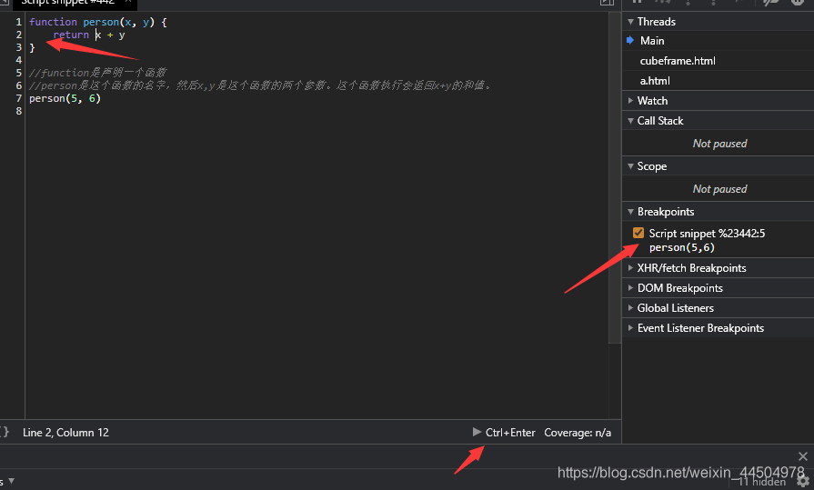The height and width of the screenshot is (490, 814).
Task: Click the Script snippet %23442:5 breakpoint label
Action: point(707,233)
